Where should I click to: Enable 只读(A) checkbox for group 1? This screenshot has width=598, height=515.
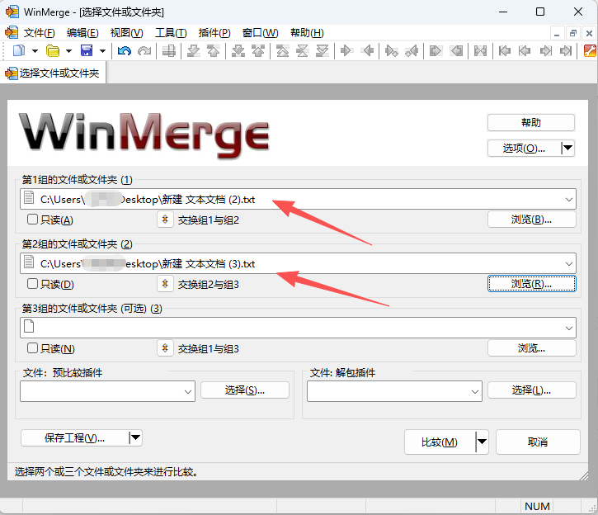click(x=32, y=220)
